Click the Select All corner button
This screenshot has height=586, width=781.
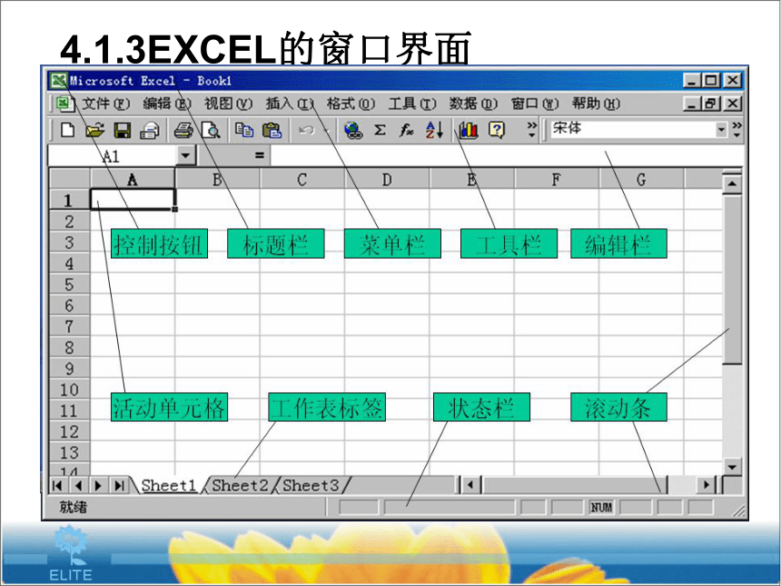coord(69,179)
